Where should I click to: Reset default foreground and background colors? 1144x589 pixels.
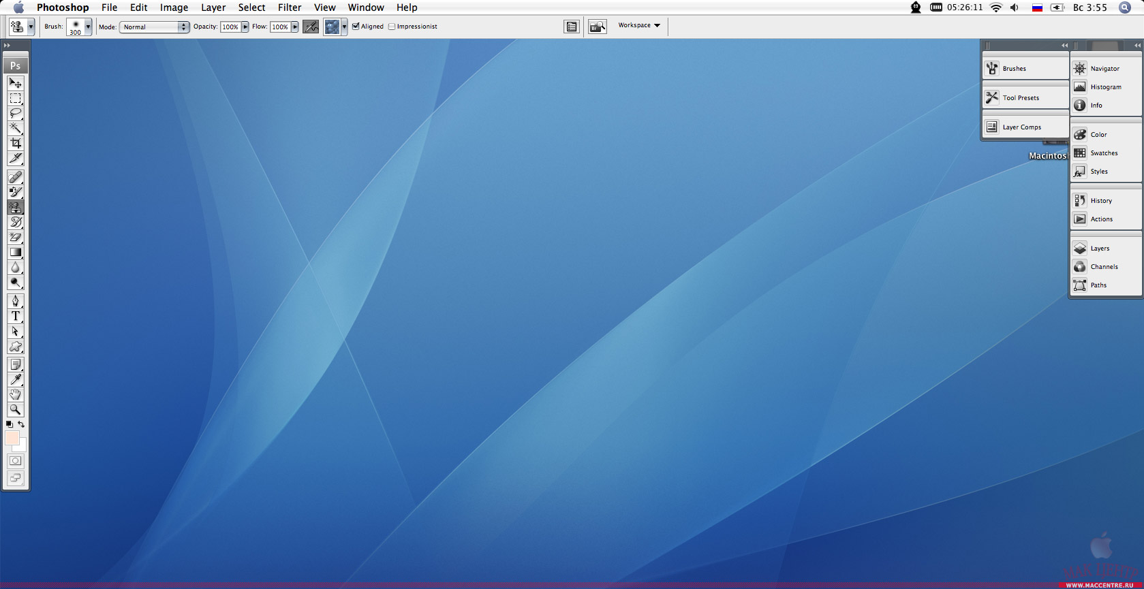9,424
